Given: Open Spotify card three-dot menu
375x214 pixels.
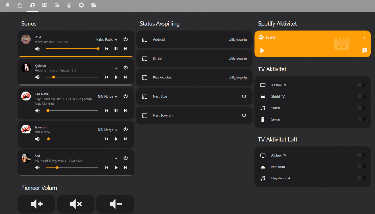Looking at the screenshot, I should tap(364, 38).
